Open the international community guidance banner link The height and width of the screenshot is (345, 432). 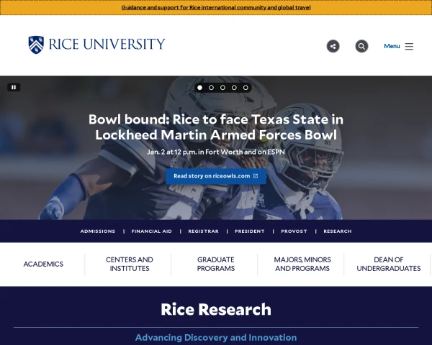216,7
